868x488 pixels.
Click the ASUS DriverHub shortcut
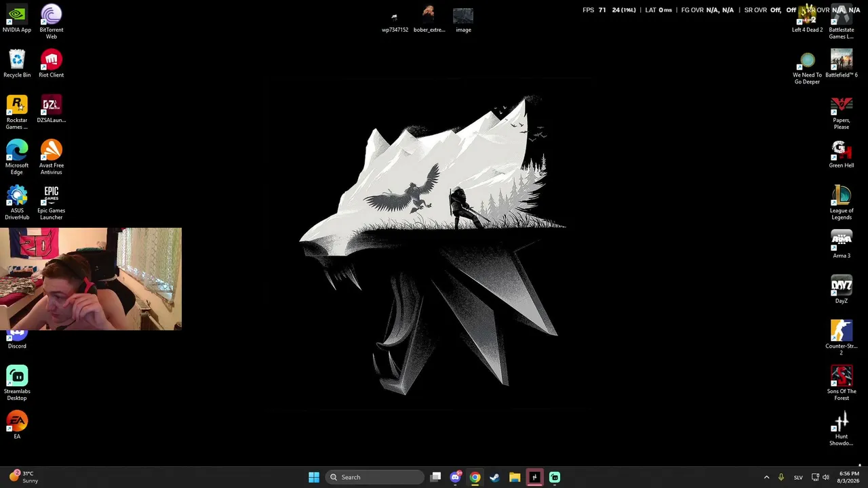tap(17, 203)
